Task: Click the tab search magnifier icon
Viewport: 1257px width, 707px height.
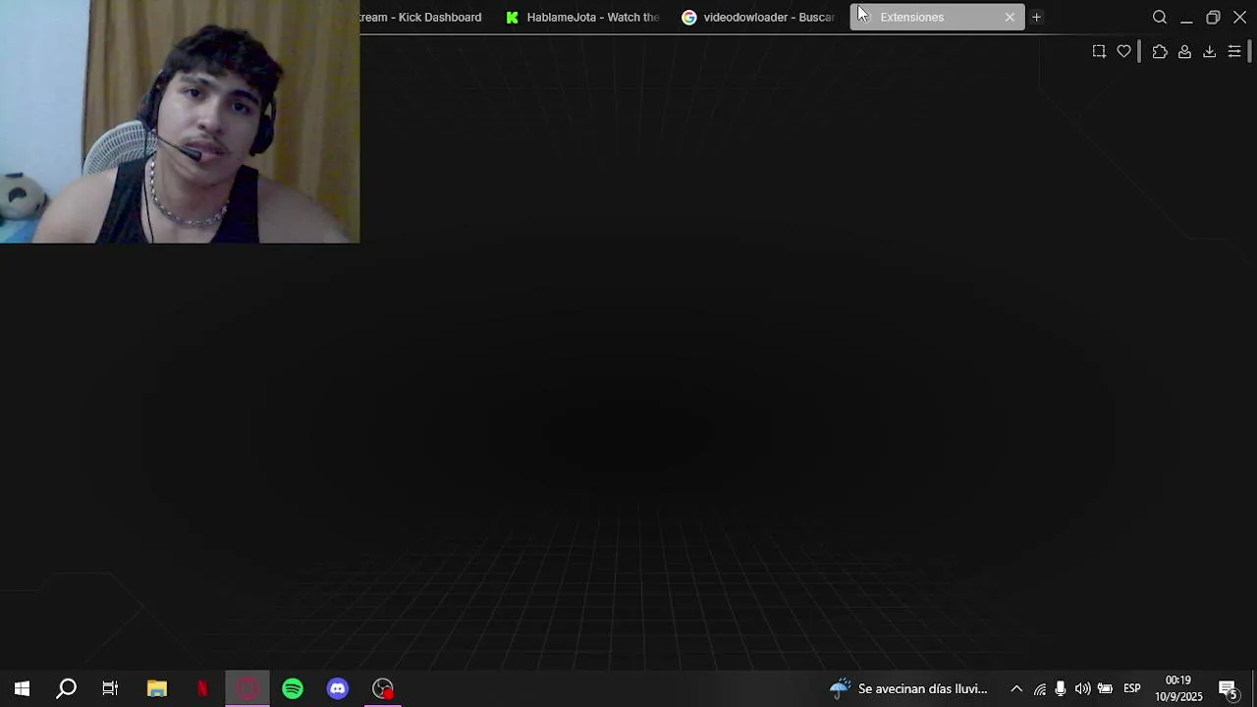Action: (1160, 17)
